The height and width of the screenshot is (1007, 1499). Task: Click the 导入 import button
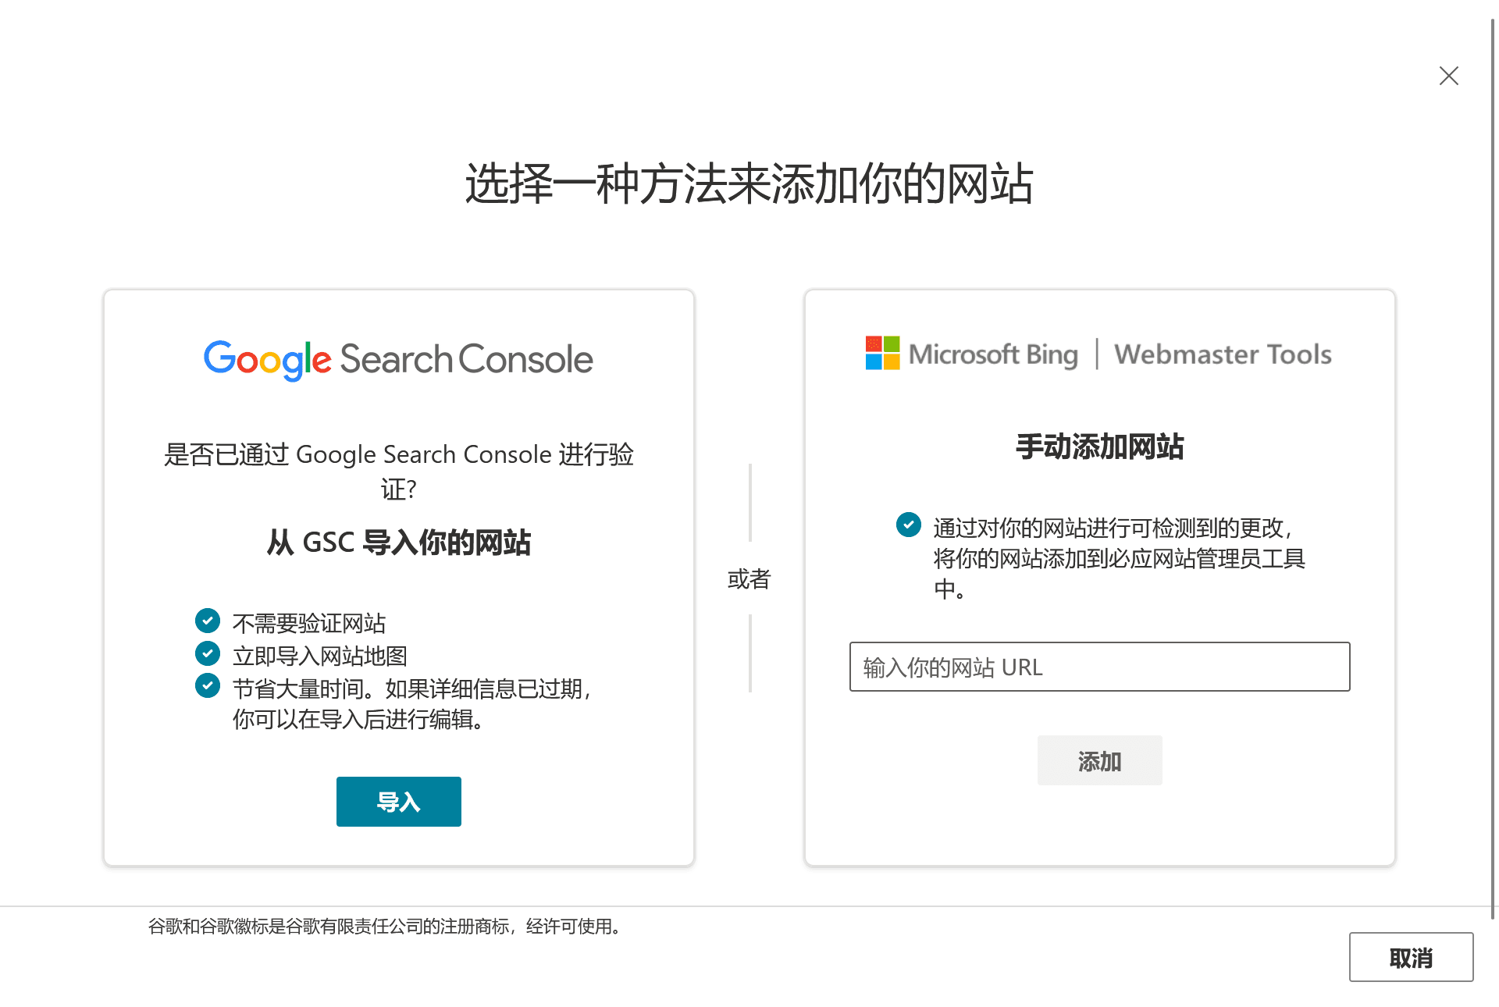tap(398, 801)
